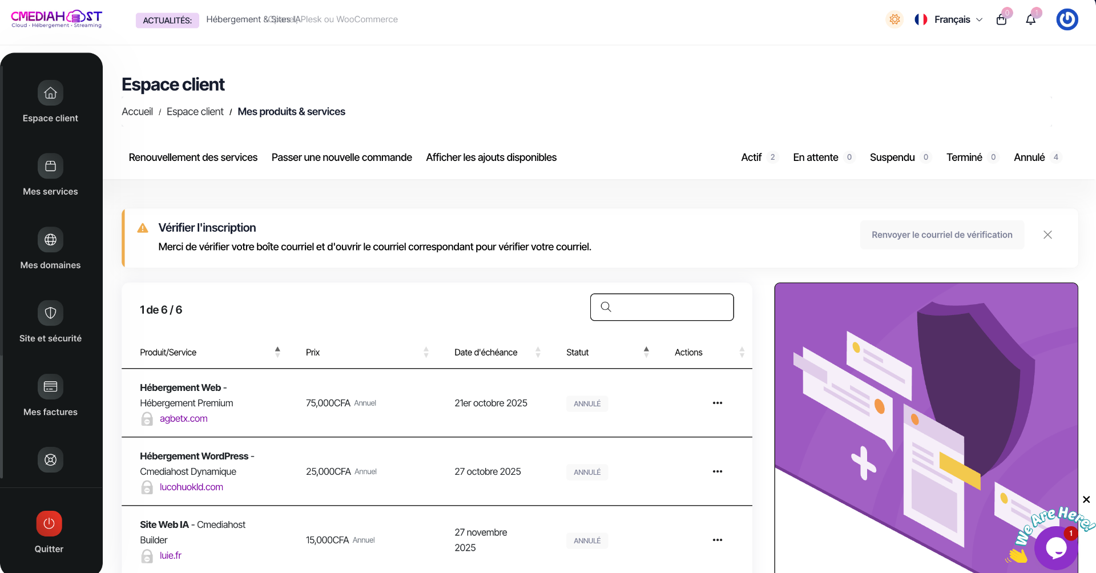Screen dimensions: 1096x573
Task: Click the ANNULÉ status badge for agbetx.com
Action: pos(587,403)
